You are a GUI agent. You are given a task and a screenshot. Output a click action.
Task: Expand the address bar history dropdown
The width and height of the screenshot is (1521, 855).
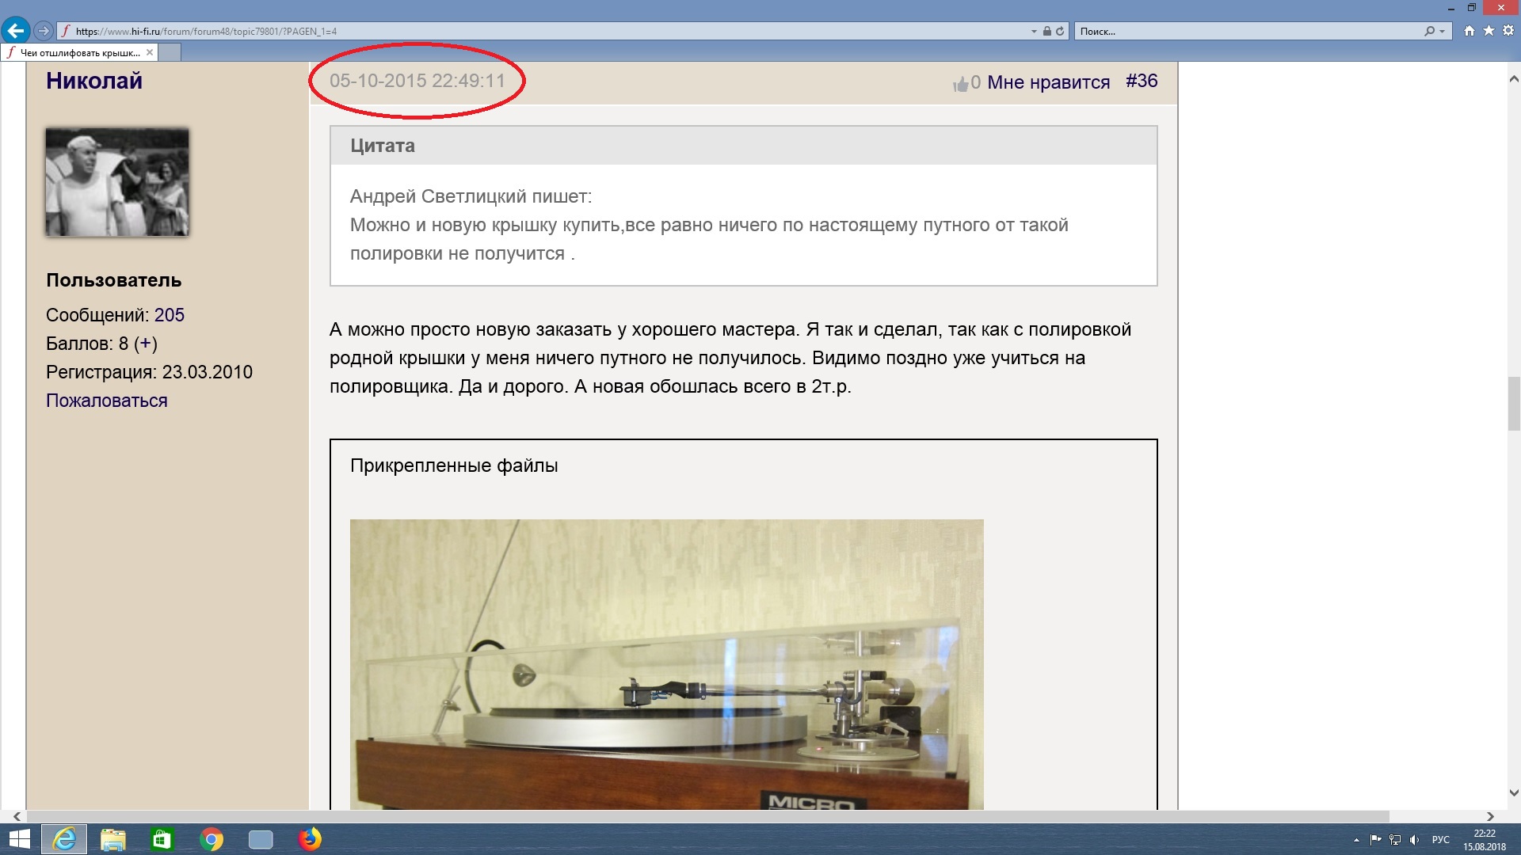pos(1034,32)
